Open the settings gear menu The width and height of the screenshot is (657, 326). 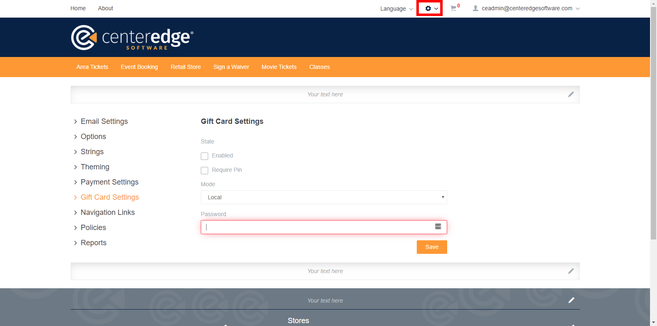[x=429, y=9]
